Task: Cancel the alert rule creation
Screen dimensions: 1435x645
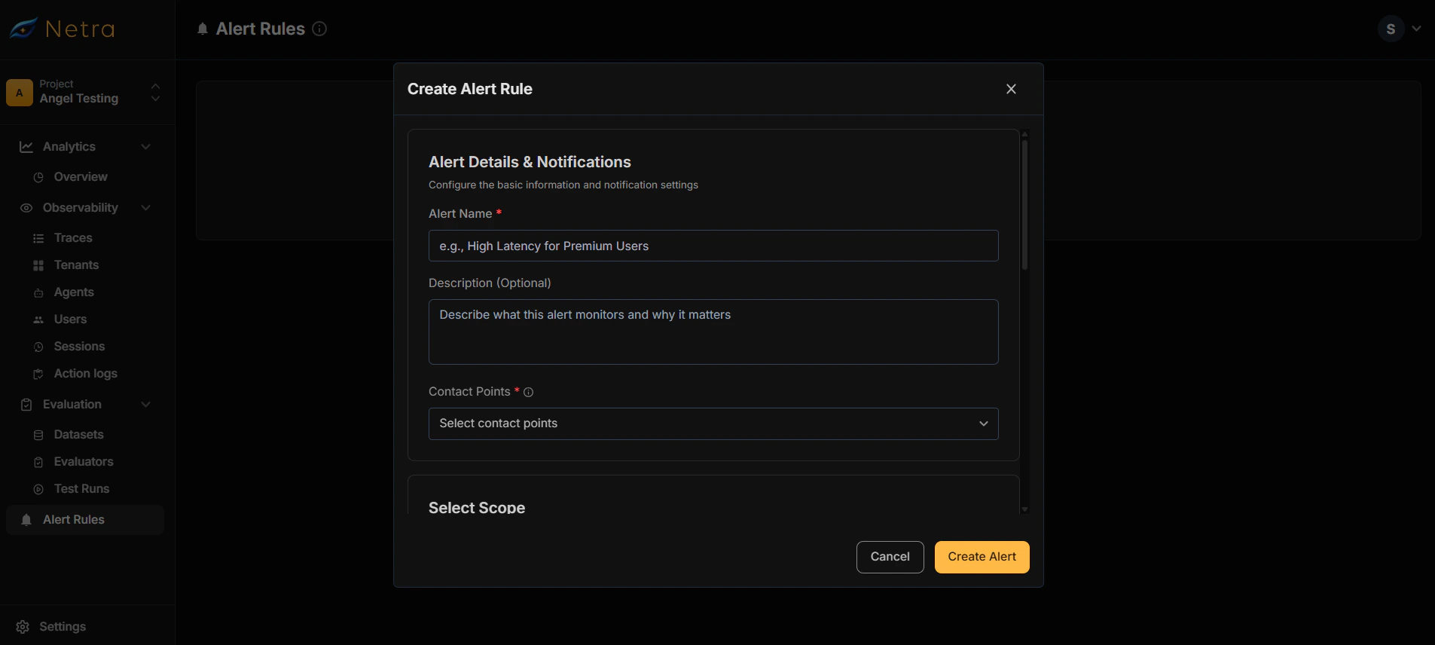Action: [x=890, y=557]
